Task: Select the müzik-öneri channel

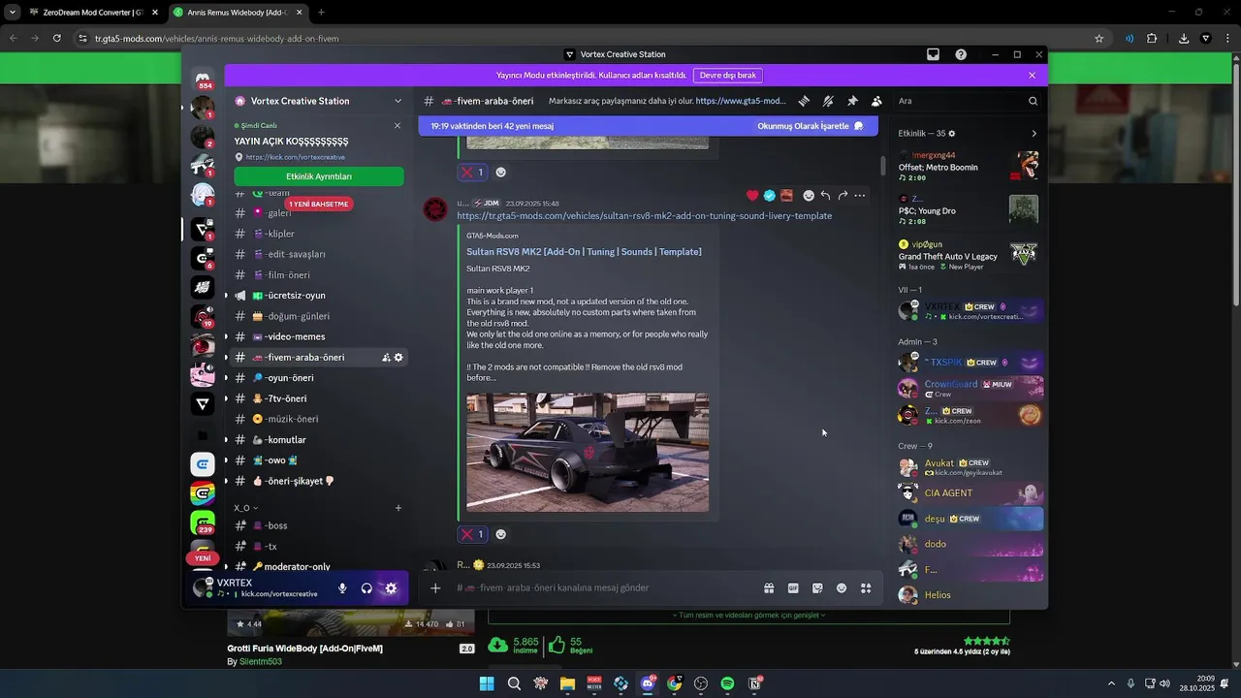Action: [319, 419]
